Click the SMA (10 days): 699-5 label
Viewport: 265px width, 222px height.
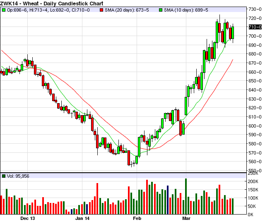pos(186,10)
